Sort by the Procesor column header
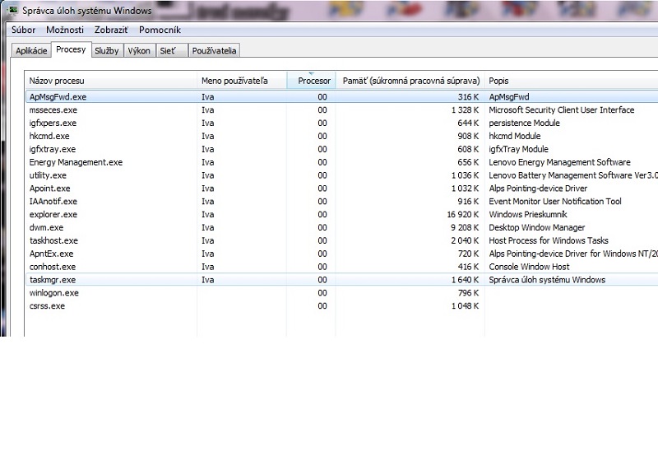The image size is (658, 461). (x=313, y=81)
